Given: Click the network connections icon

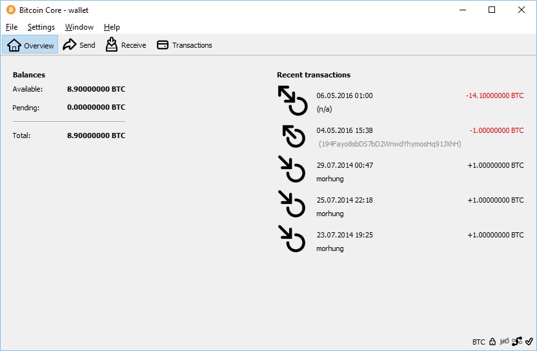Looking at the screenshot, I should pos(517,341).
